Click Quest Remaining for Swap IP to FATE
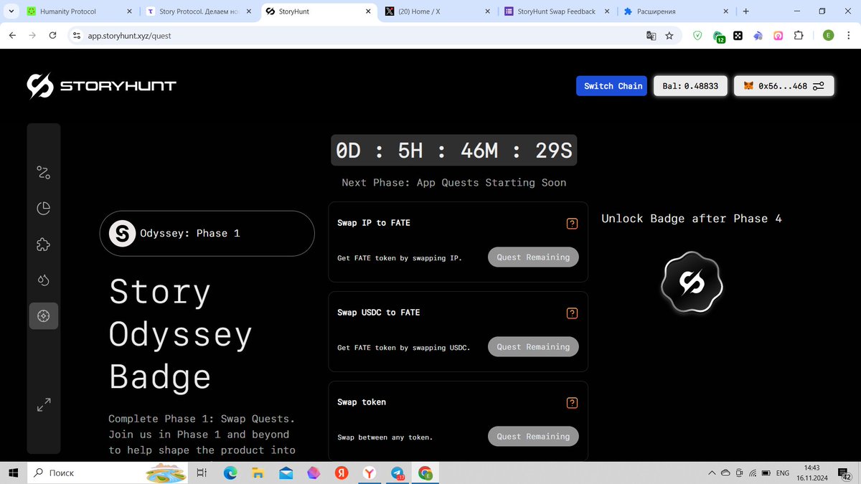The width and height of the screenshot is (861, 484). click(x=533, y=257)
